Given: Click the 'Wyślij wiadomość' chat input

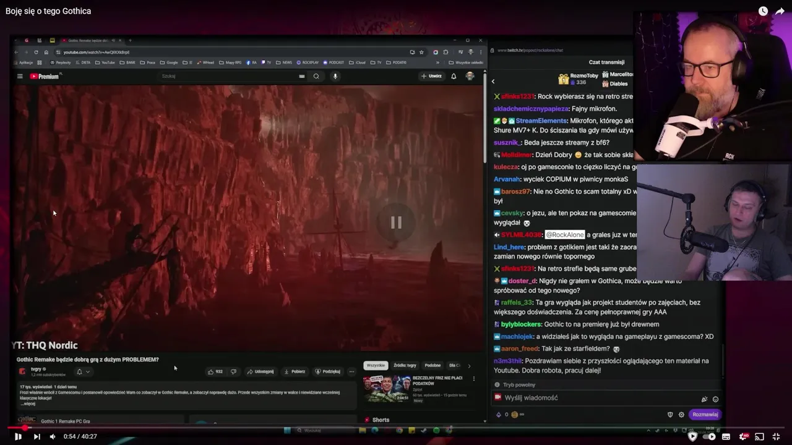Looking at the screenshot, I should pyautogui.click(x=606, y=398).
